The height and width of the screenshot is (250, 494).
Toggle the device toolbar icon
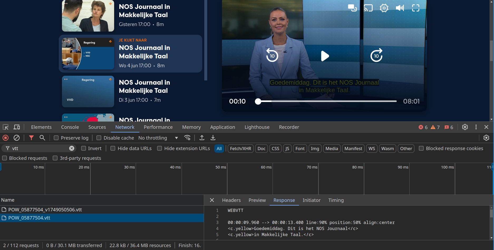17,127
